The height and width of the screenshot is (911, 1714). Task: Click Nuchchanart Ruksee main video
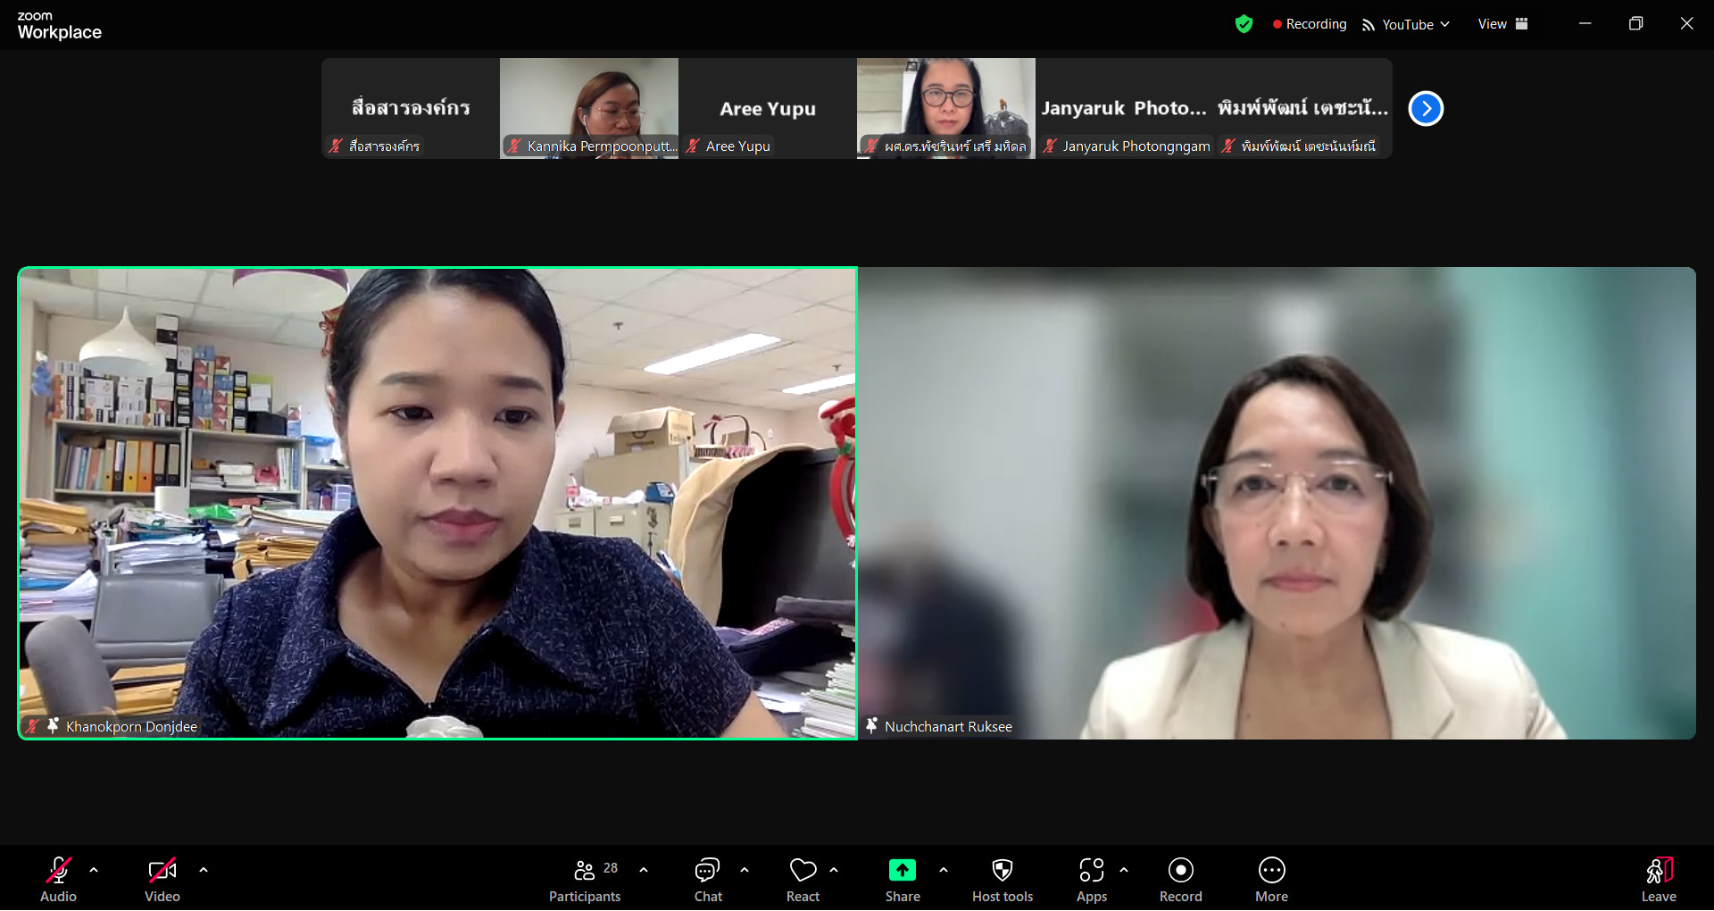coord(1277,503)
